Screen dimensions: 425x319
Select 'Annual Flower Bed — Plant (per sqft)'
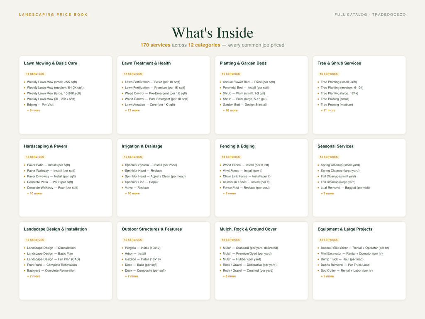[x=249, y=82]
